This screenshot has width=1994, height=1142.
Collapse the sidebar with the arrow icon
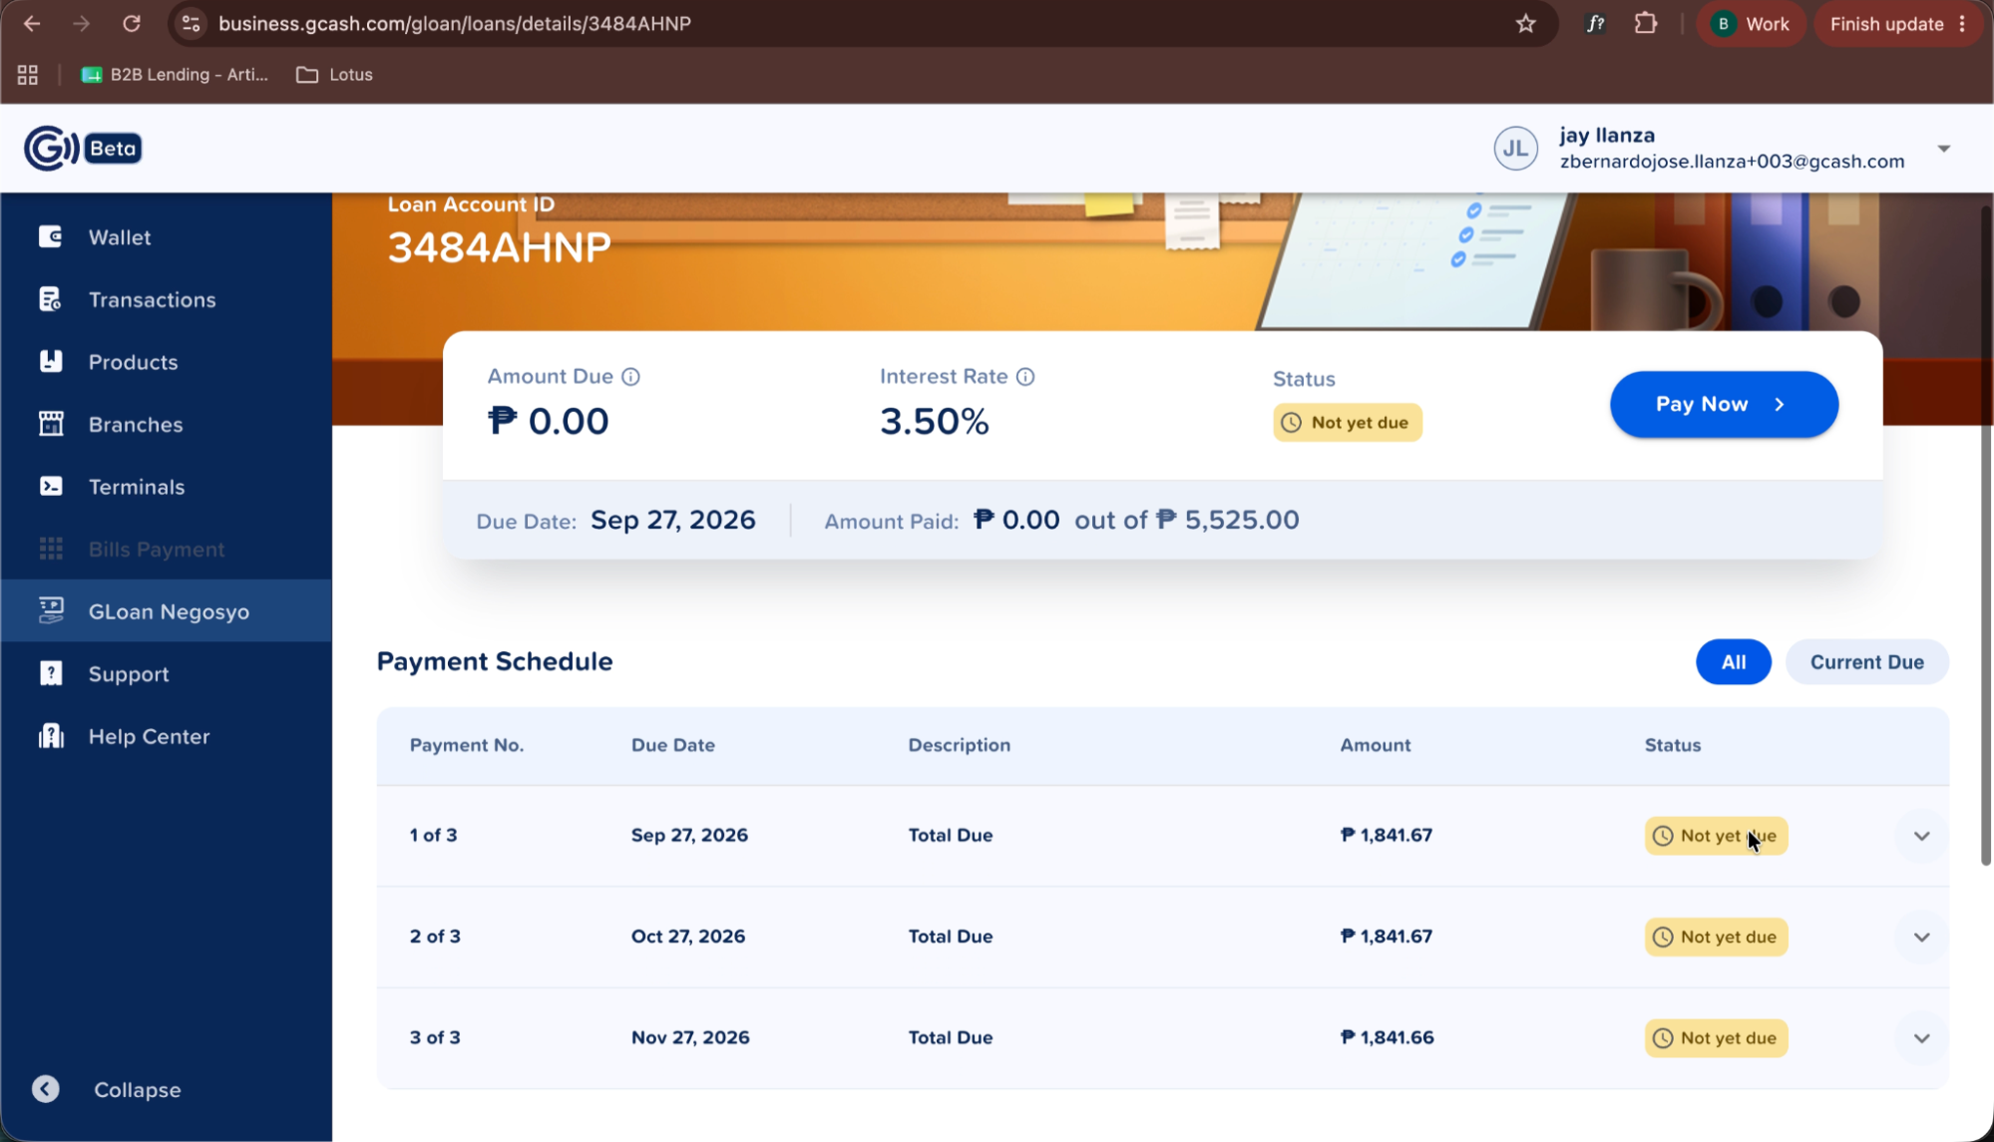46,1089
